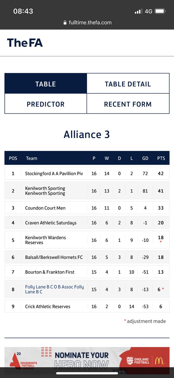Select Stockingford A A Pavillion Piv row
Image resolution: width=174 pixels, height=378 pixels.
[87, 173]
